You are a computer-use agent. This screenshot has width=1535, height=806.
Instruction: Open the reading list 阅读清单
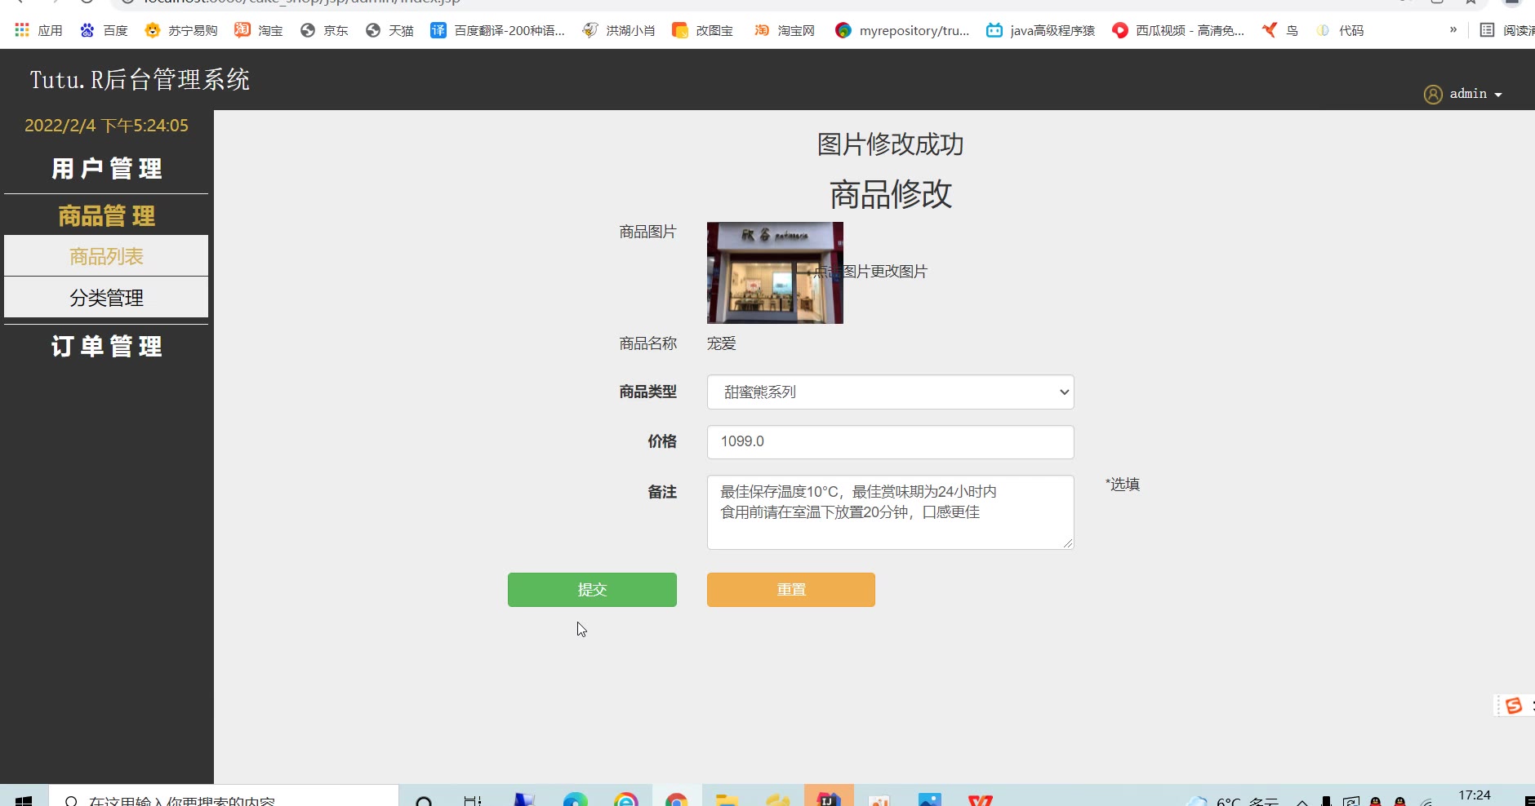click(x=1507, y=30)
